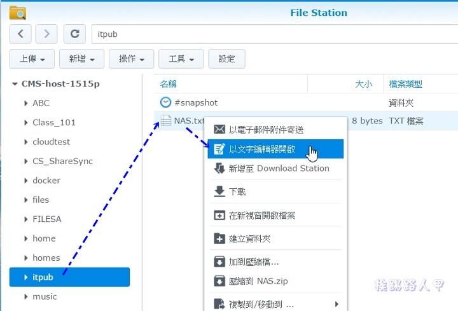Screen dimensions: 458x311
Task: Go back with the left arrow button
Action: pyautogui.click(x=20, y=34)
